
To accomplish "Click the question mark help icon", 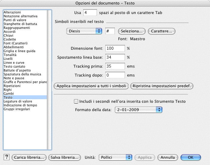I will click(x=7, y=157).
